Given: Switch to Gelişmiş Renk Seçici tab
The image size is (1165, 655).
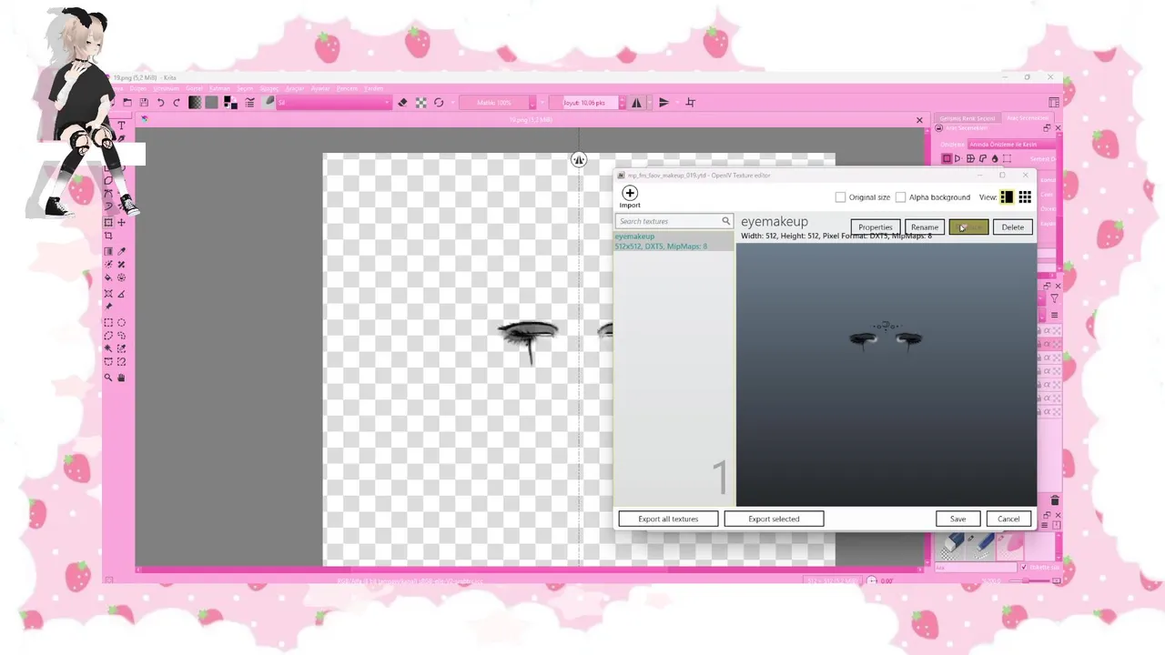Looking at the screenshot, I should [x=967, y=118].
